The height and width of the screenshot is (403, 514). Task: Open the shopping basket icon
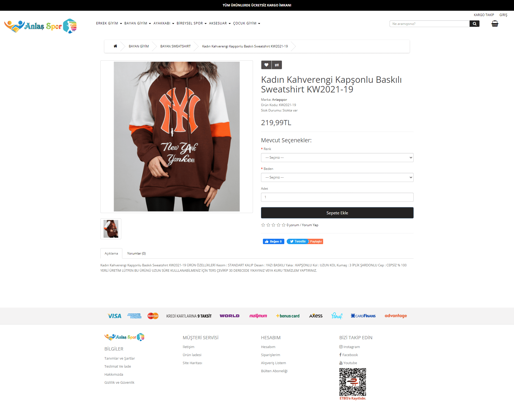point(495,24)
